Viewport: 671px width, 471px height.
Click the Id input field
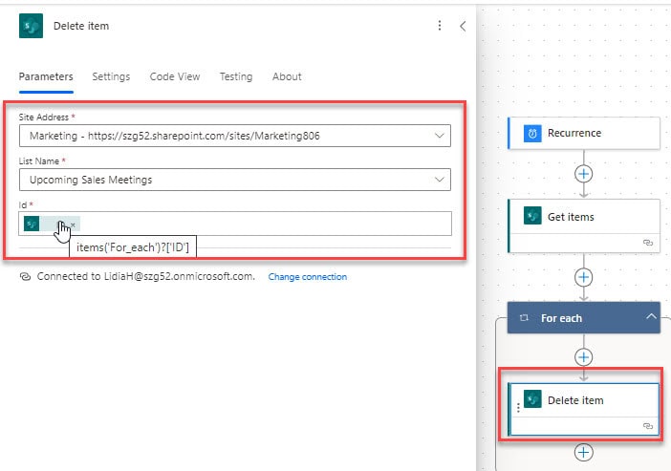234,224
